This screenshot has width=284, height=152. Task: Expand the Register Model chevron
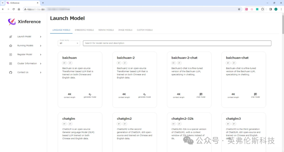click(40, 55)
